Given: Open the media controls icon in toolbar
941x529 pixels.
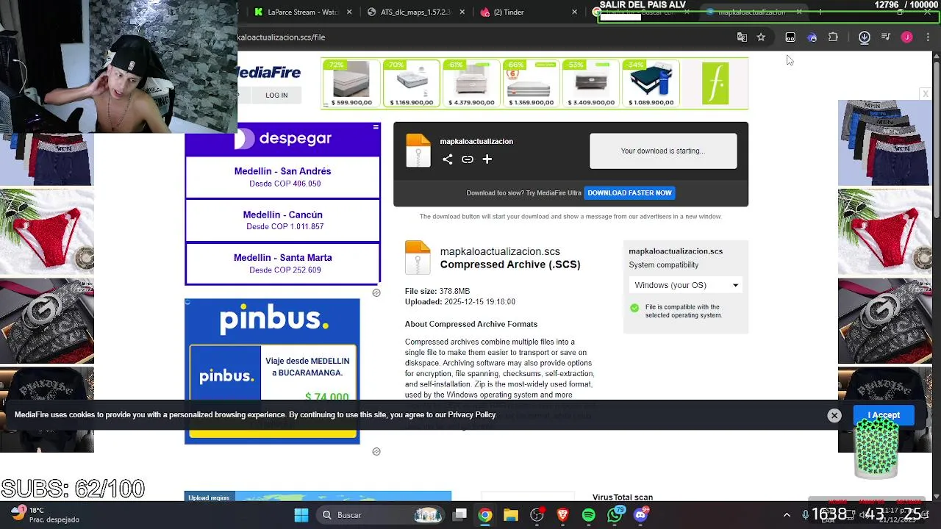Looking at the screenshot, I should click(x=886, y=37).
